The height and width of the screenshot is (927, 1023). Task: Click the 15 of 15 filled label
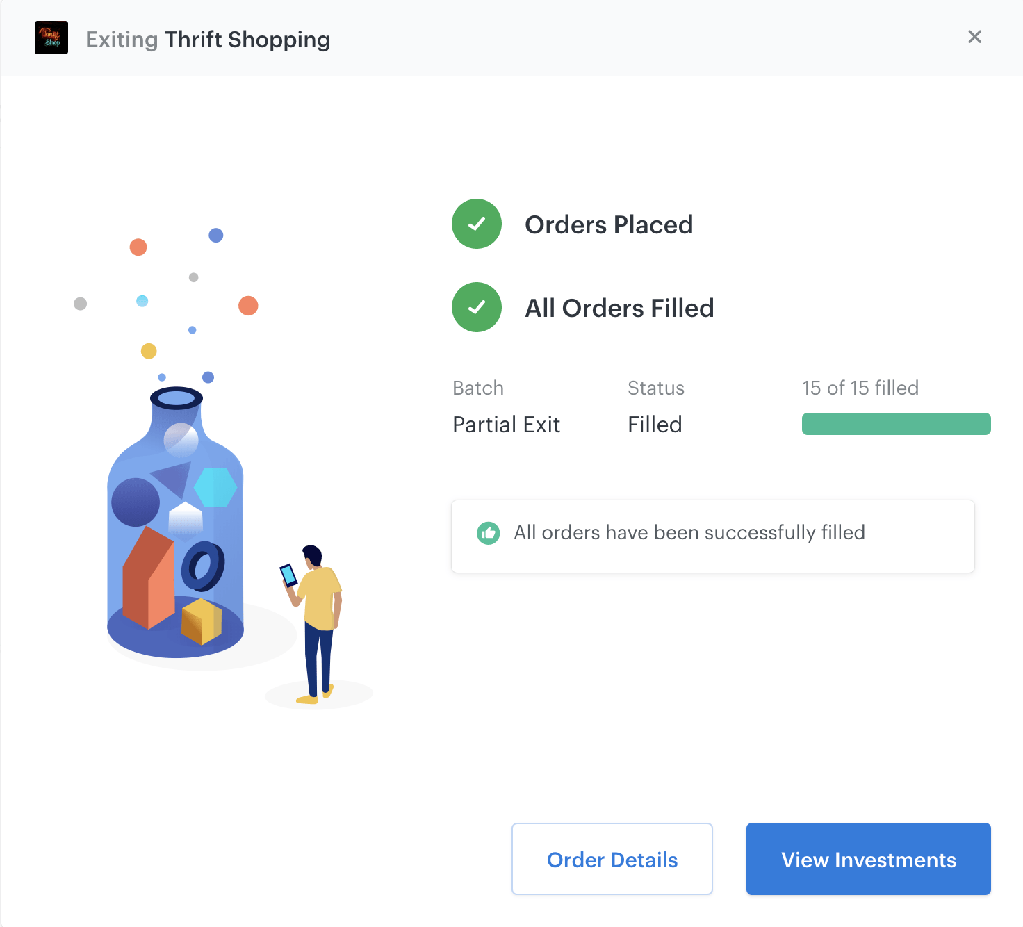click(x=860, y=388)
